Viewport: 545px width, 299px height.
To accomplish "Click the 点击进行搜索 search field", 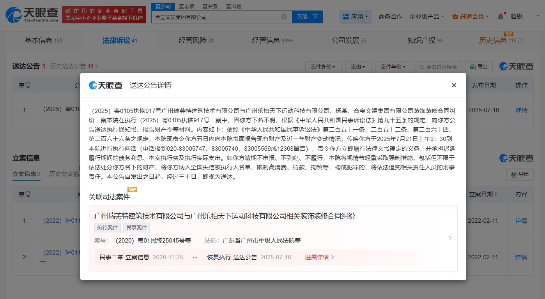I will point(439,67).
